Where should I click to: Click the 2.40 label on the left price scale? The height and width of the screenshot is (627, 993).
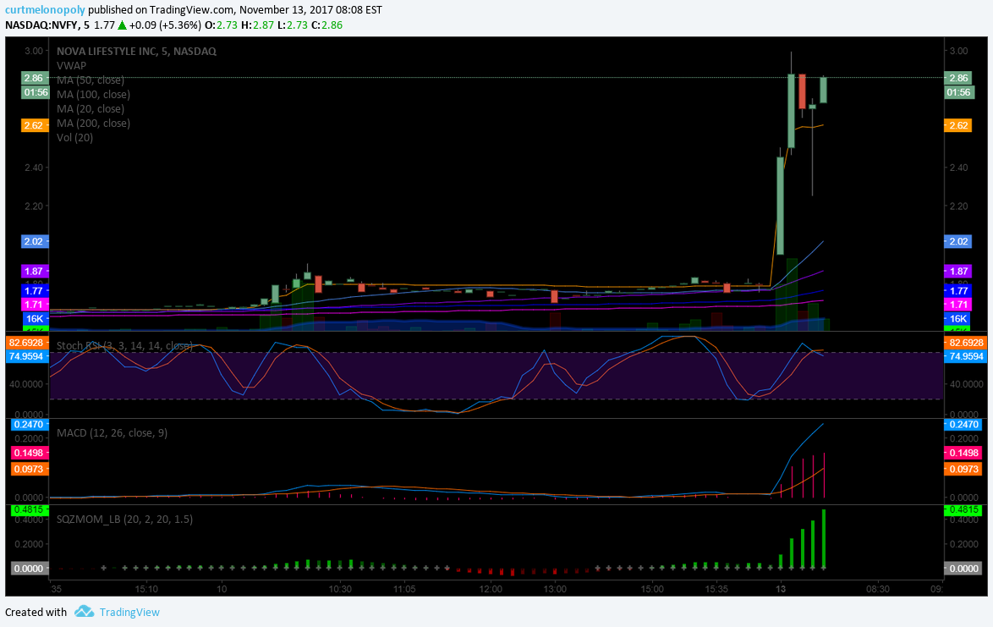click(x=34, y=168)
